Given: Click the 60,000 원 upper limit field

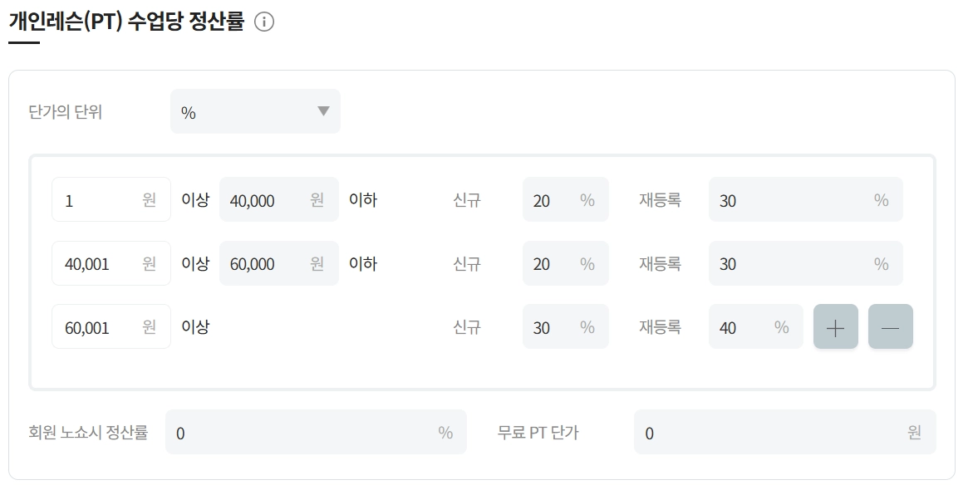Looking at the screenshot, I should [266, 264].
